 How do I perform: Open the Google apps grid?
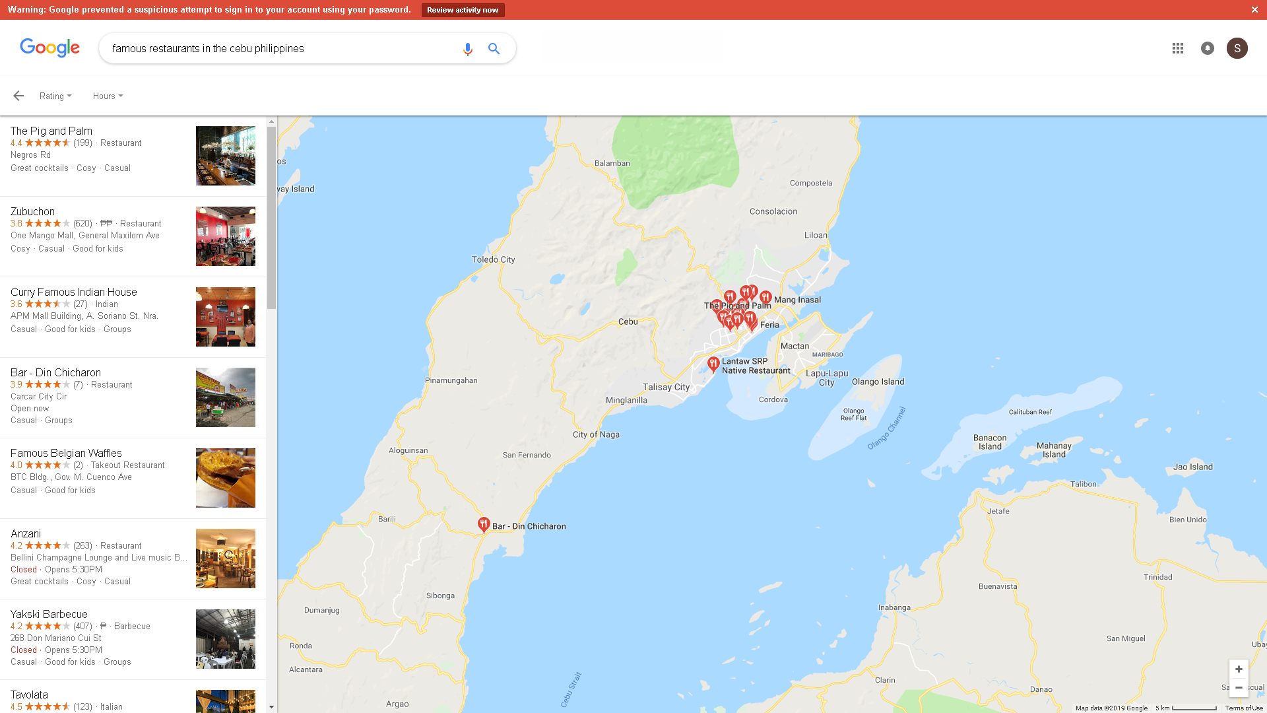(x=1178, y=48)
